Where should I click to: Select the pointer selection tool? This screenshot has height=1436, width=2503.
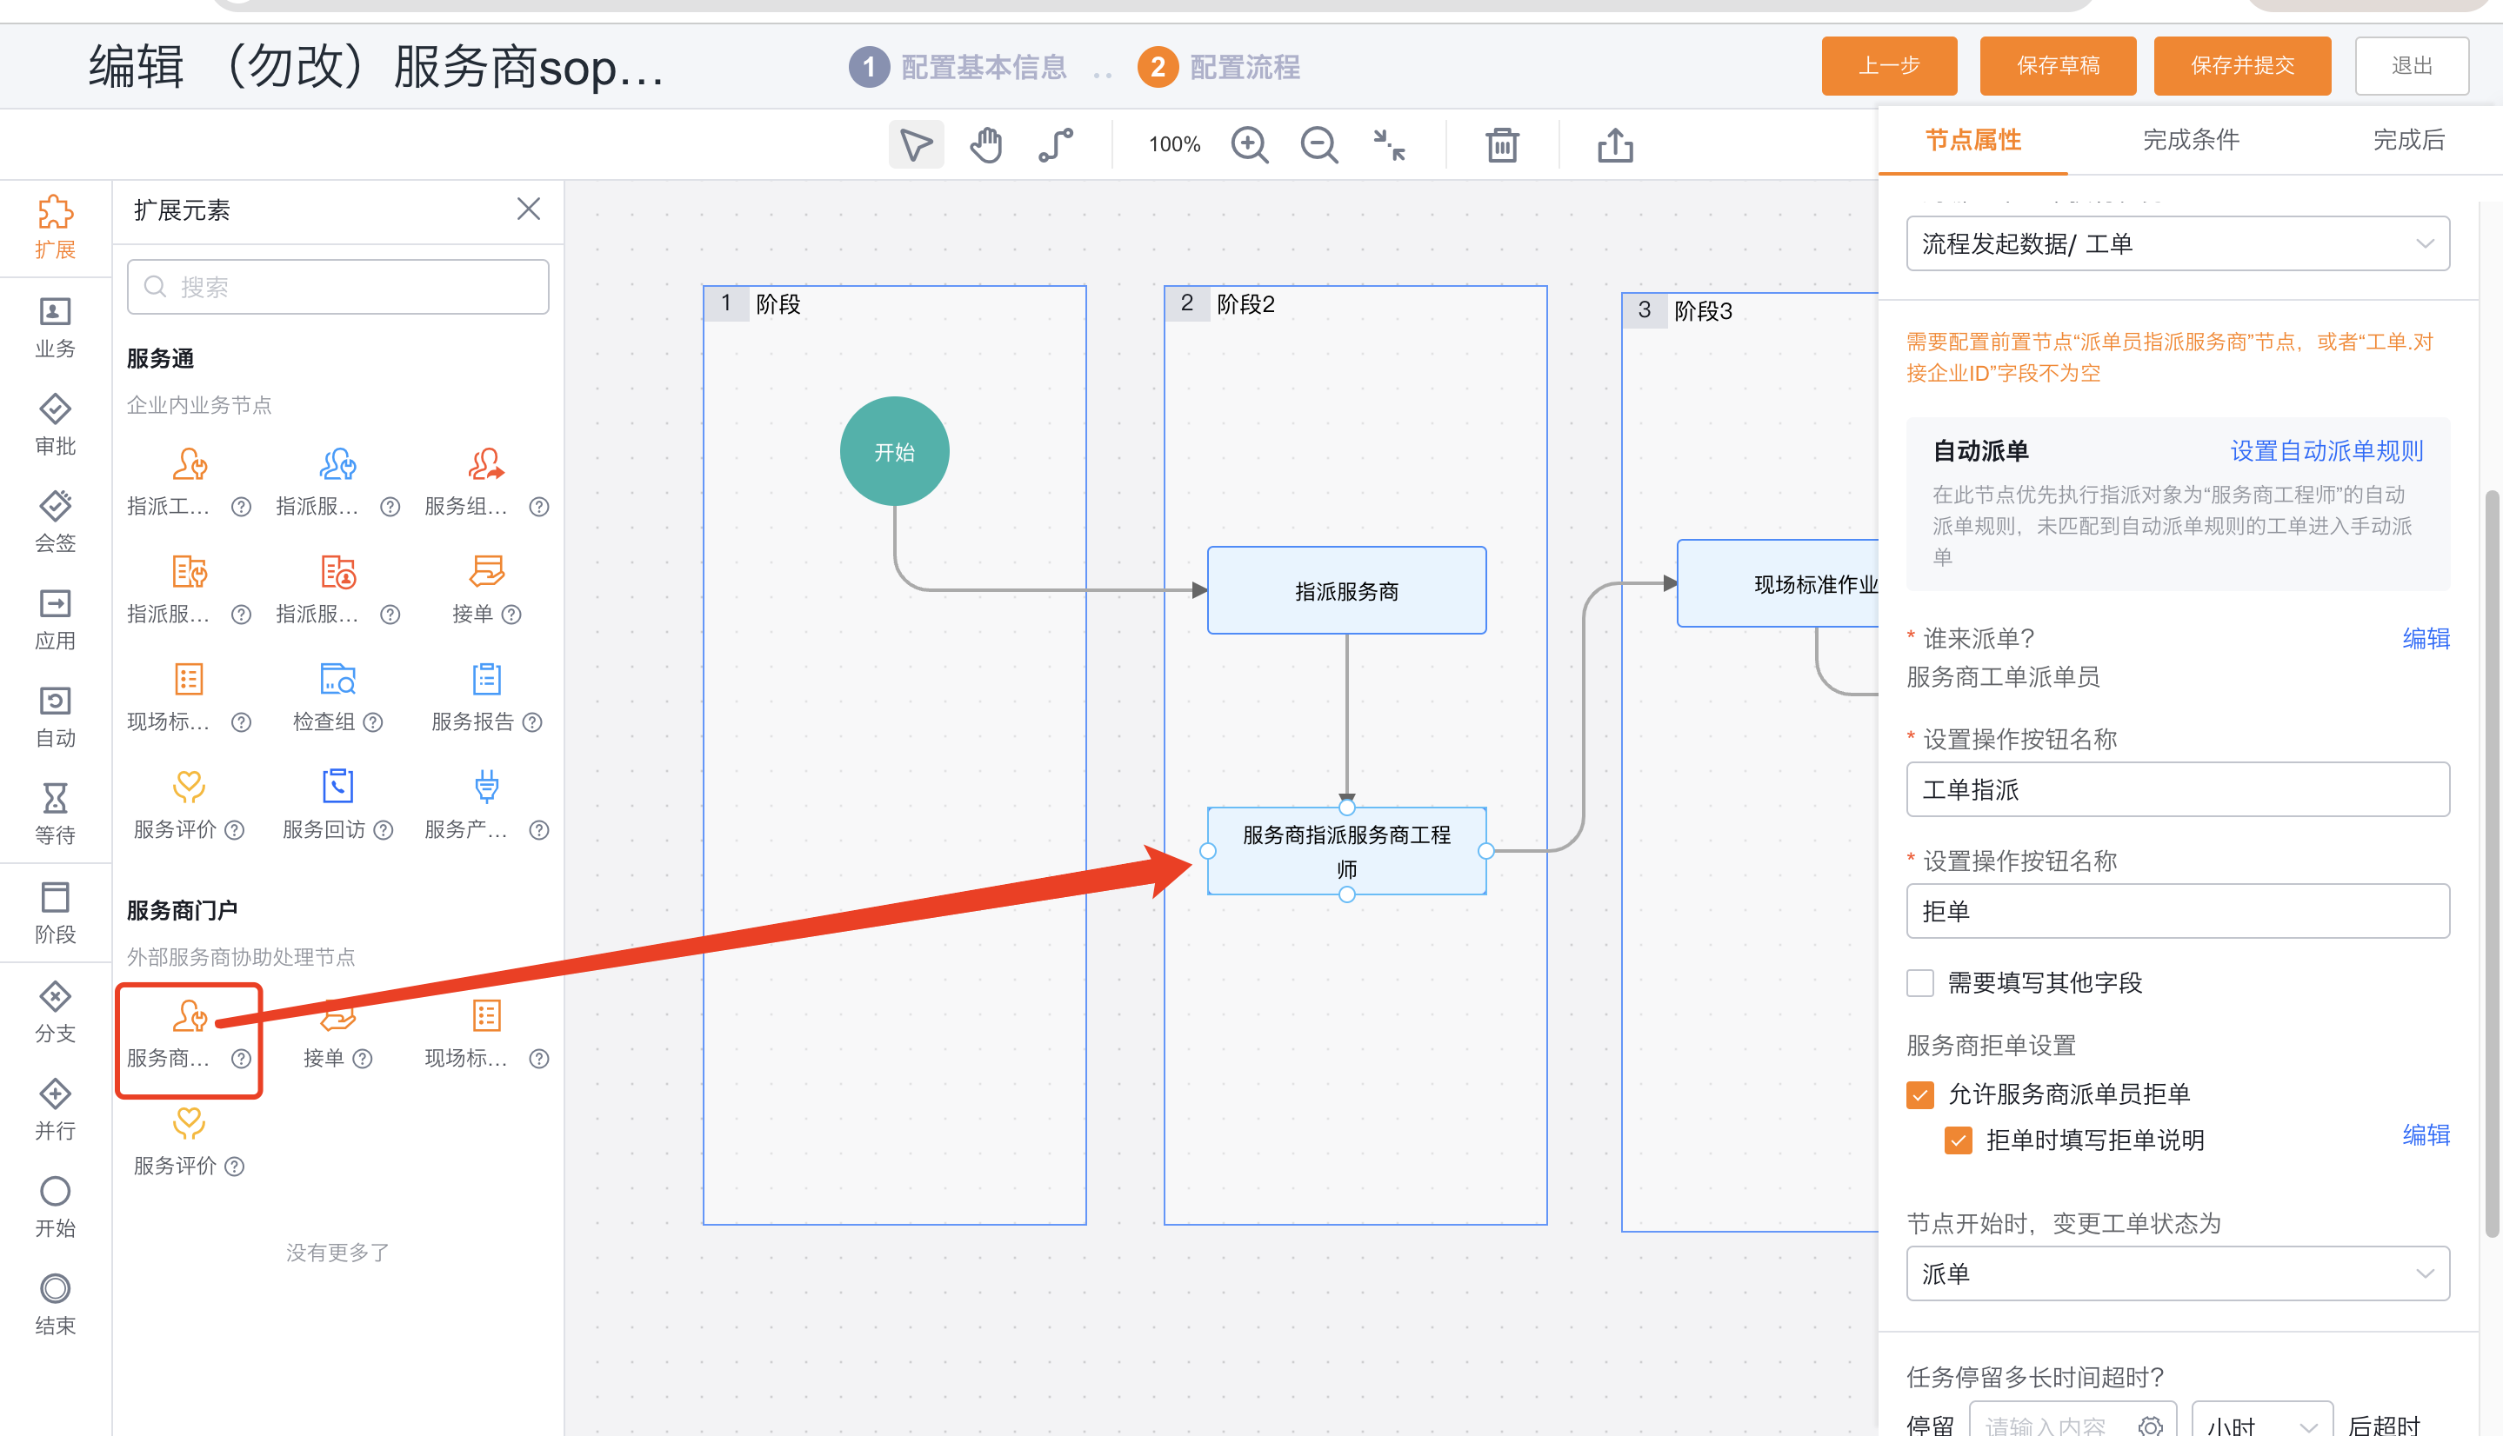916,145
